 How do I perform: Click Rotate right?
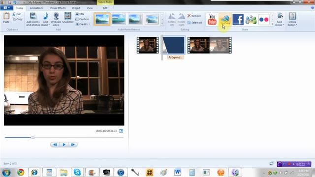pyautogui.click(x=181, y=20)
